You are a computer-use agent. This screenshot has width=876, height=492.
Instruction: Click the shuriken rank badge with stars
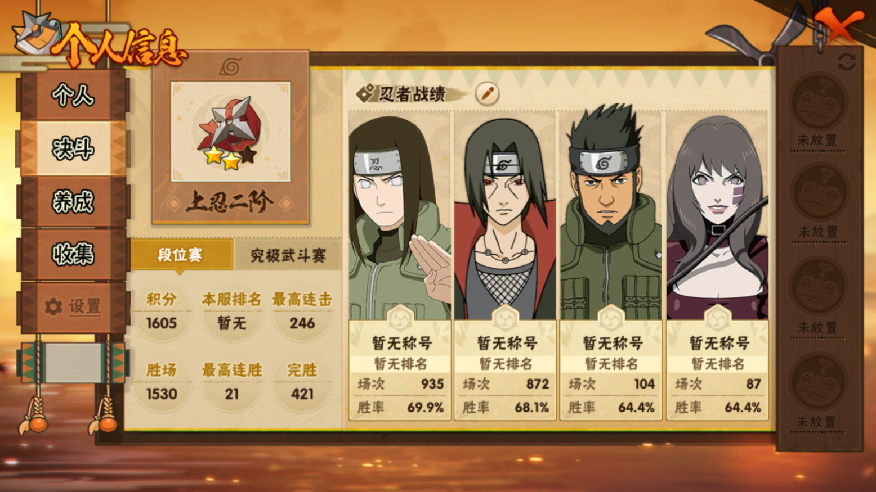click(x=230, y=133)
